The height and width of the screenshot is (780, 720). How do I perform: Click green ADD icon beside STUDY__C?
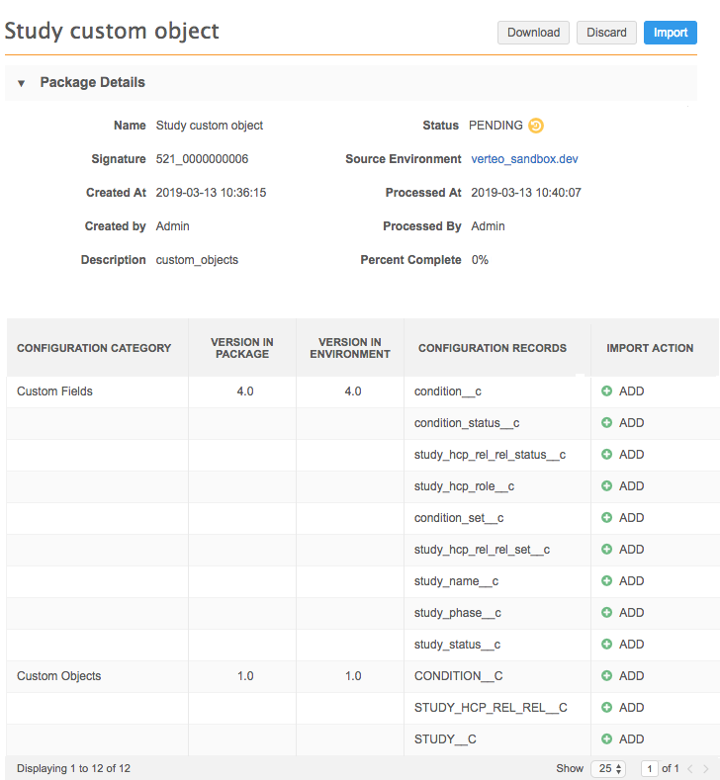click(606, 739)
